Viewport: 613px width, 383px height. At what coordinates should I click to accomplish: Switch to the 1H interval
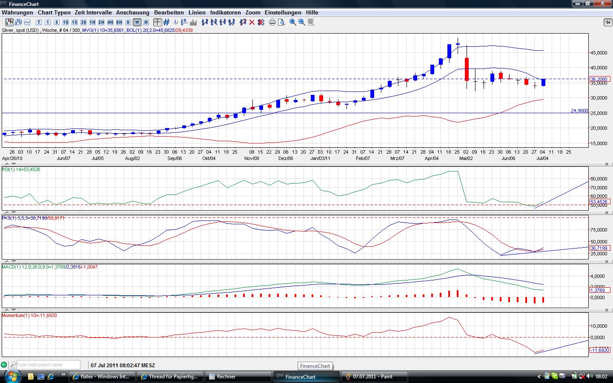tap(92, 22)
